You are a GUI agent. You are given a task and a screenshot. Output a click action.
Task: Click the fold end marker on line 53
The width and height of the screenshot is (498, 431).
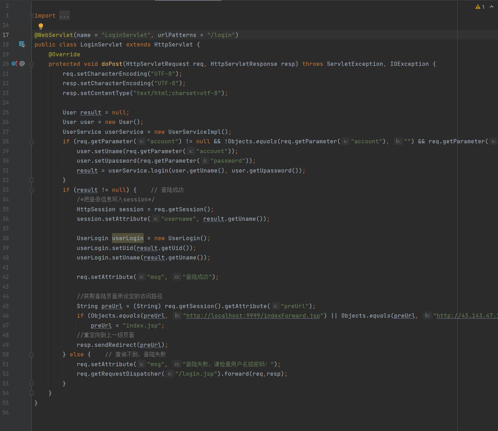point(31,383)
